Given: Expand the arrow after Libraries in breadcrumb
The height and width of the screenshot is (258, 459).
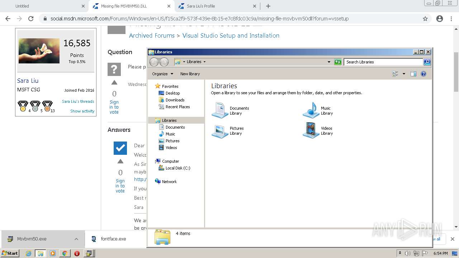Looking at the screenshot, I should (x=204, y=62).
